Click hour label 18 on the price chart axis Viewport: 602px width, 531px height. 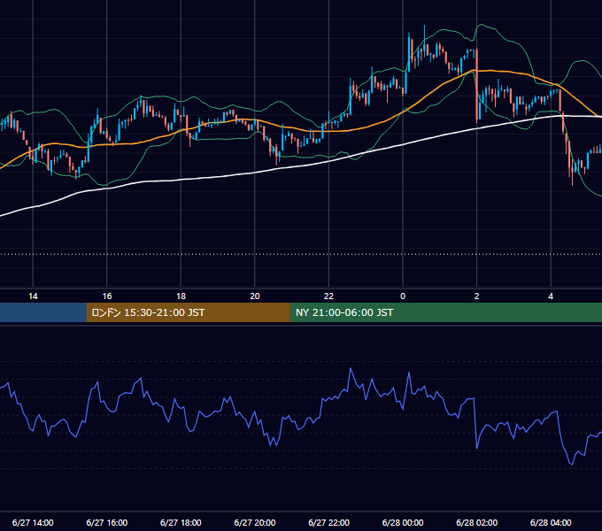point(181,296)
